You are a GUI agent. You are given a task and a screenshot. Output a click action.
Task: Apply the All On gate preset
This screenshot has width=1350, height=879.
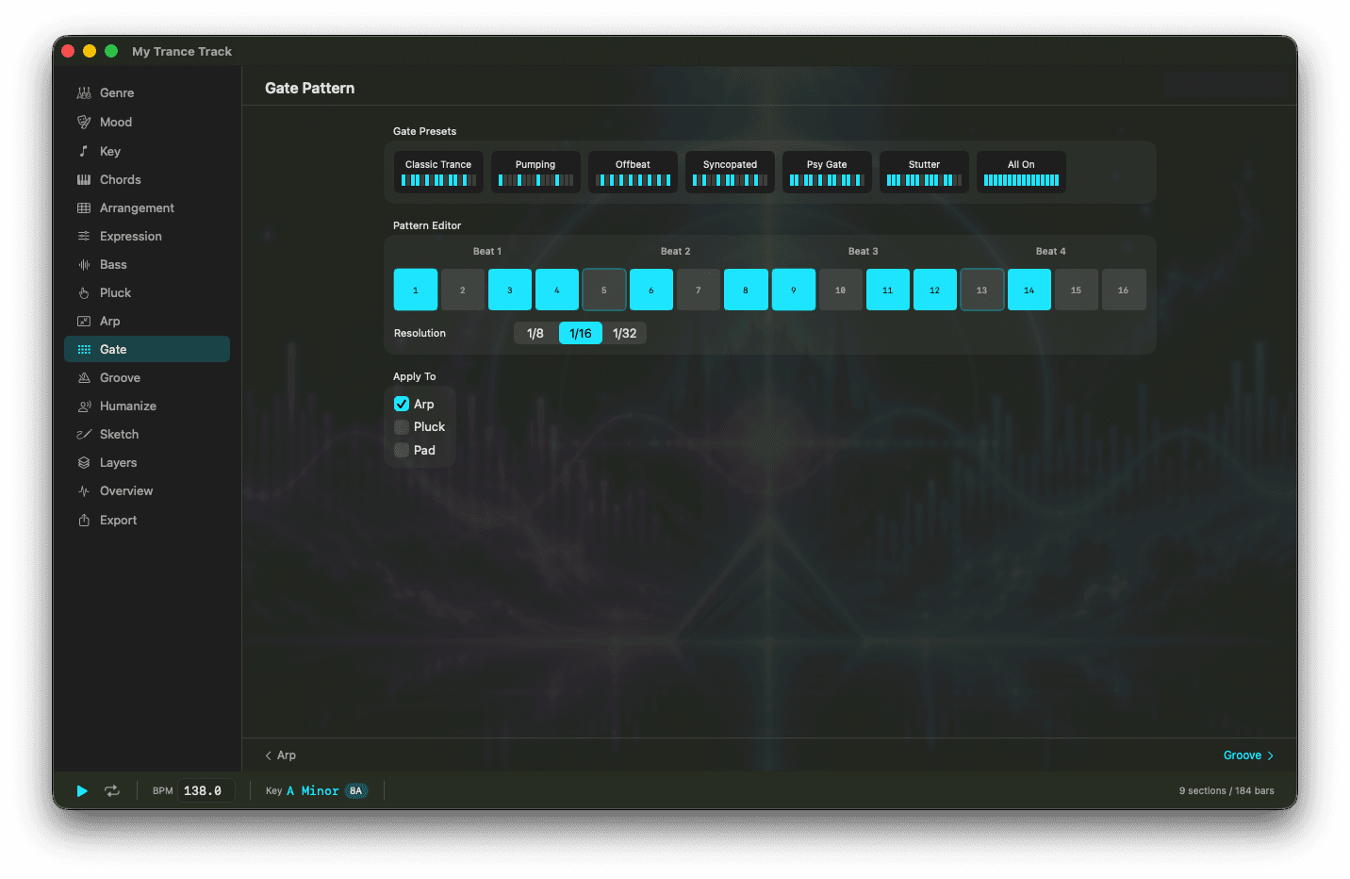pos(1021,173)
